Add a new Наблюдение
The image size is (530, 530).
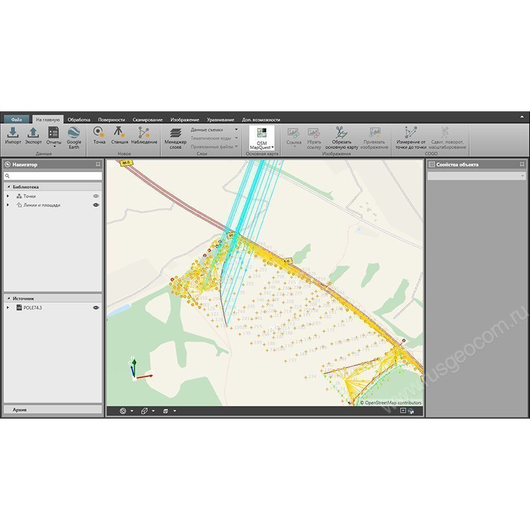point(142,137)
